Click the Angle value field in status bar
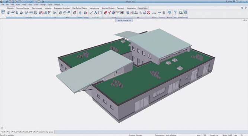 230,135
